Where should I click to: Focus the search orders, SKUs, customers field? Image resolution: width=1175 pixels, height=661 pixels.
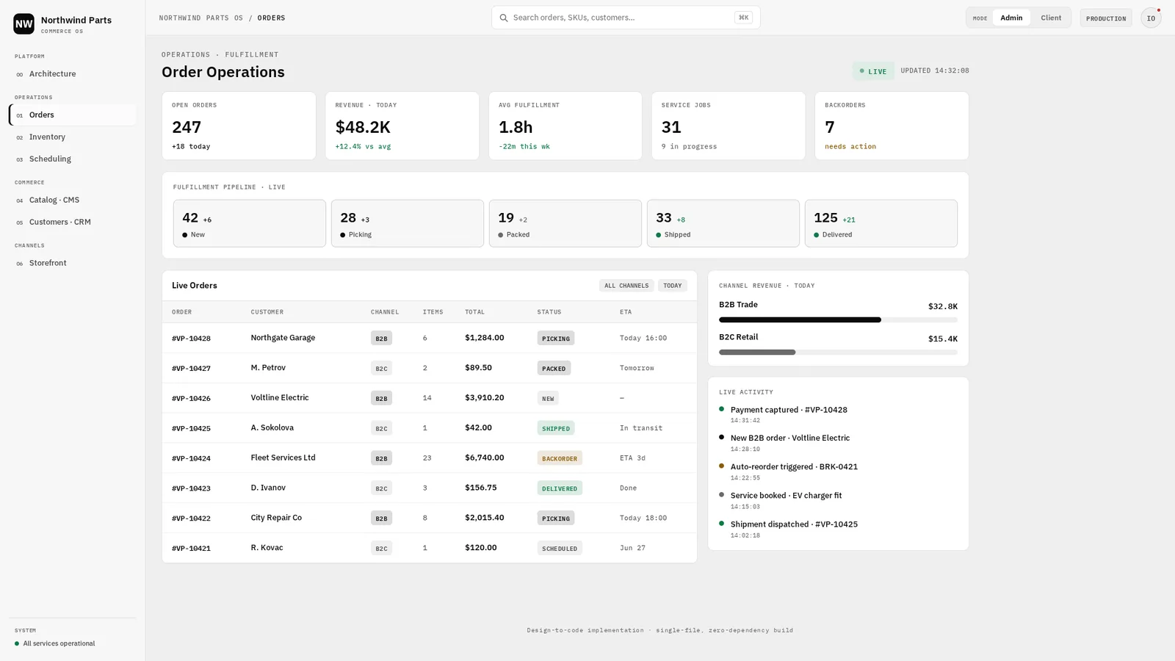[626, 18]
